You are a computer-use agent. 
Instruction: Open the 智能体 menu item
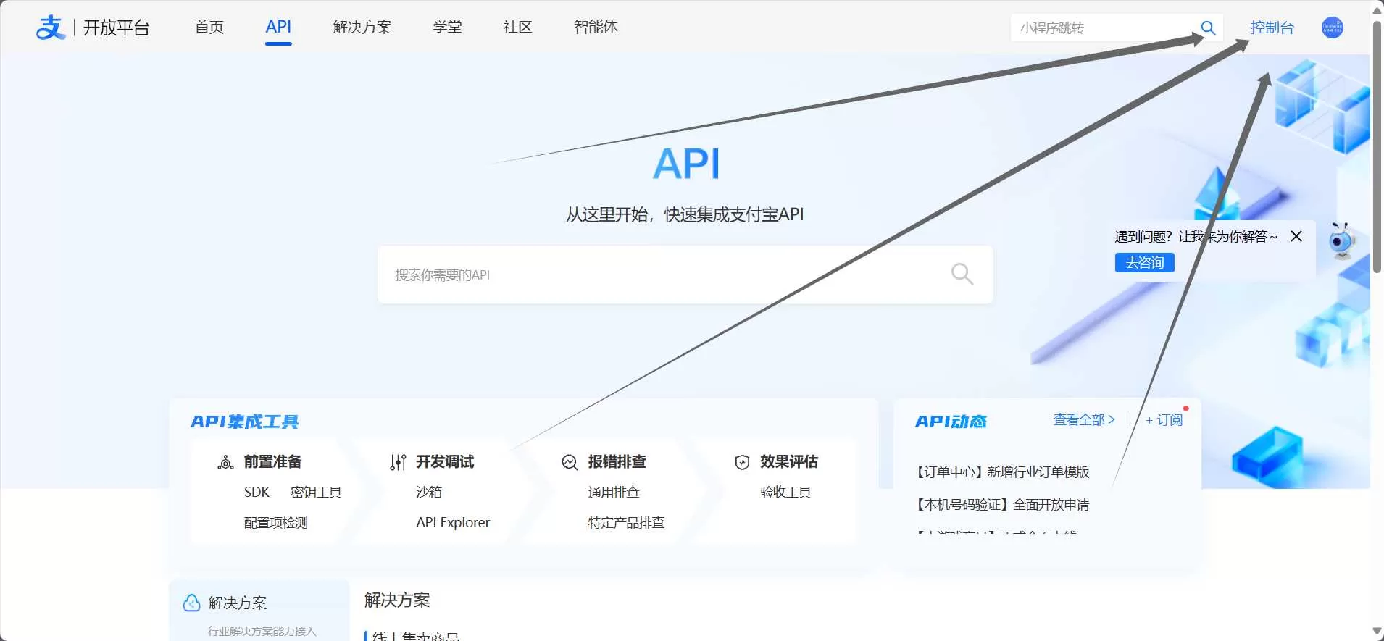(x=596, y=27)
